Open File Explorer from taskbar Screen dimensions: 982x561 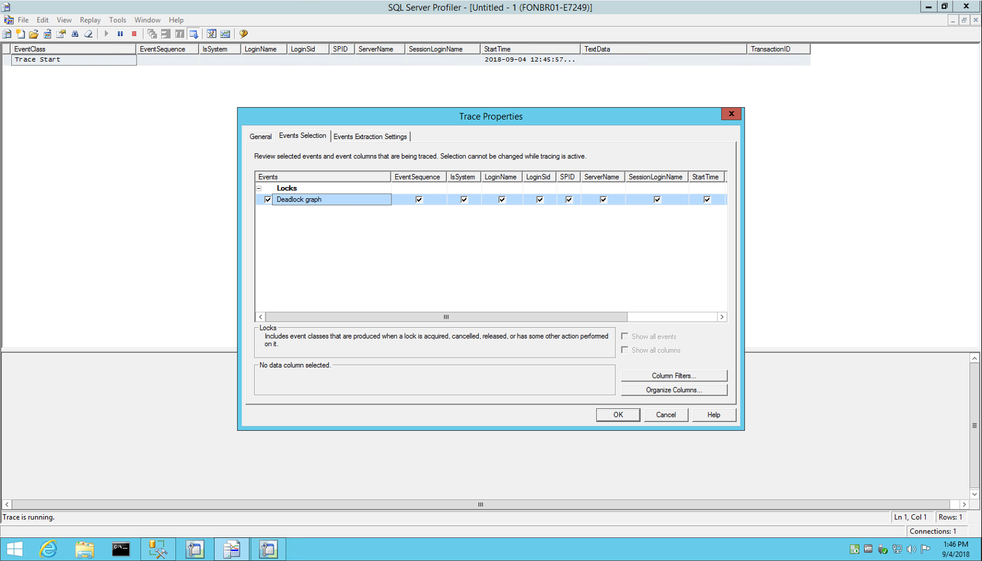click(85, 549)
